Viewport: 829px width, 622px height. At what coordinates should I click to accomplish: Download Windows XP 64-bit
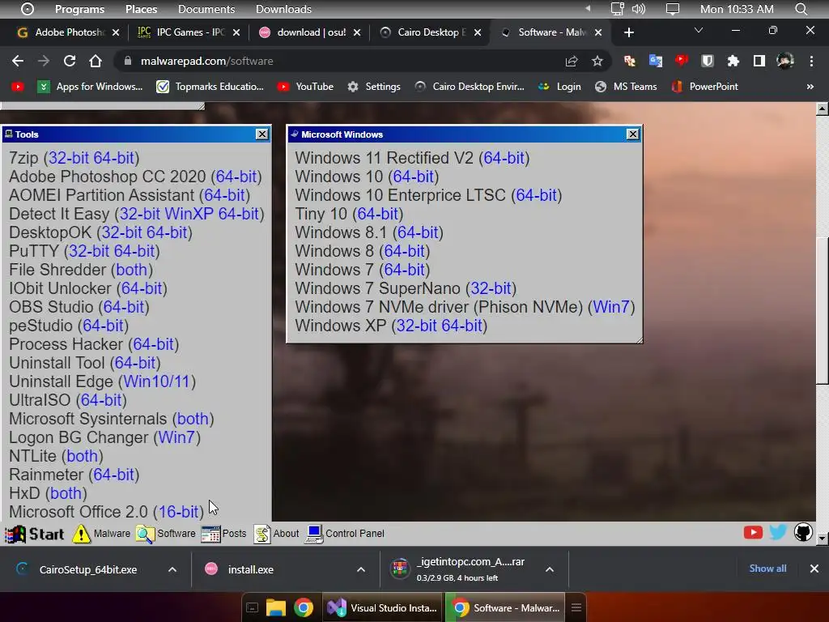click(461, 326)
